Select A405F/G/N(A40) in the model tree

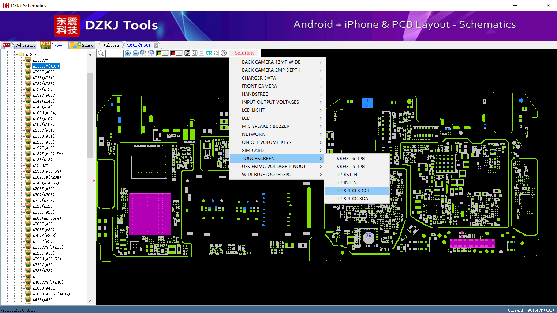(48, 282)
